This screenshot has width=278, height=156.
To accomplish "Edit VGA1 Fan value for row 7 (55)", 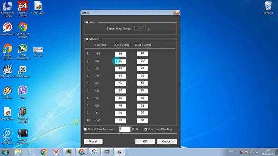I will (142, 98).
